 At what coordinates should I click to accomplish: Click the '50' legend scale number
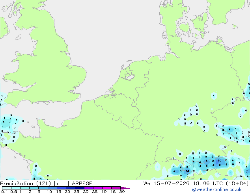[x=122, y=191]
